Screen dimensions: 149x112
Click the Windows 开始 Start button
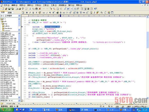(7, 110)
